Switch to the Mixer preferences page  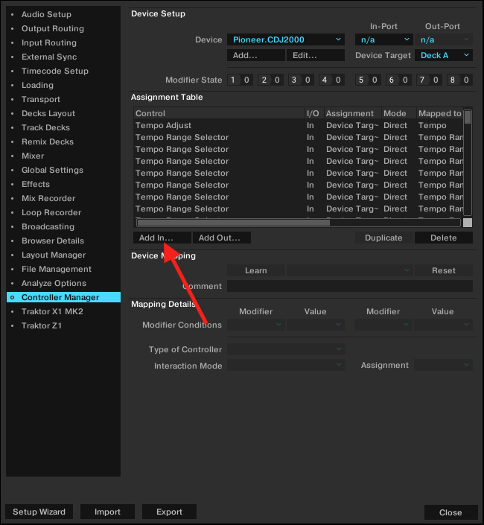(x=33, y=156)
